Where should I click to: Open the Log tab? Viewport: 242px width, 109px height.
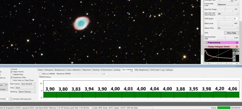[x=163, y=70]
